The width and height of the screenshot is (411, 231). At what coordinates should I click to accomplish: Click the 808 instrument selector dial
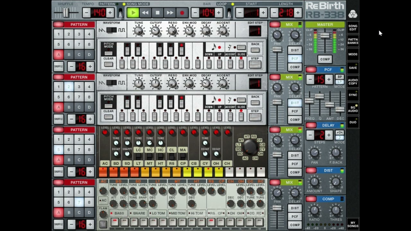[250, 147]
